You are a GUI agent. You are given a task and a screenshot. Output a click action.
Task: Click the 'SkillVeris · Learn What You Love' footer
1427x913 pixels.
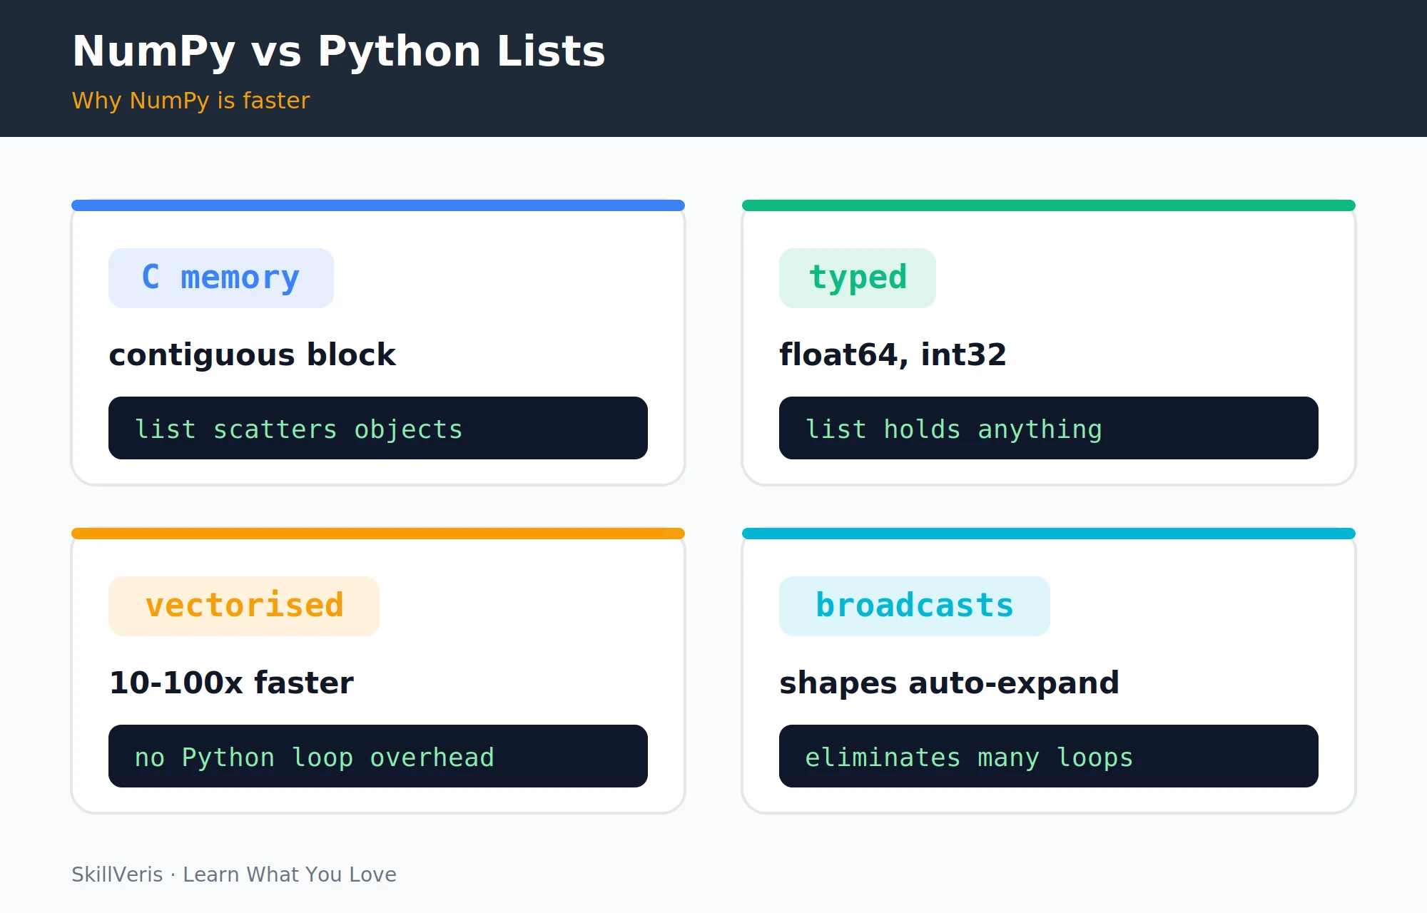(234, 874)
